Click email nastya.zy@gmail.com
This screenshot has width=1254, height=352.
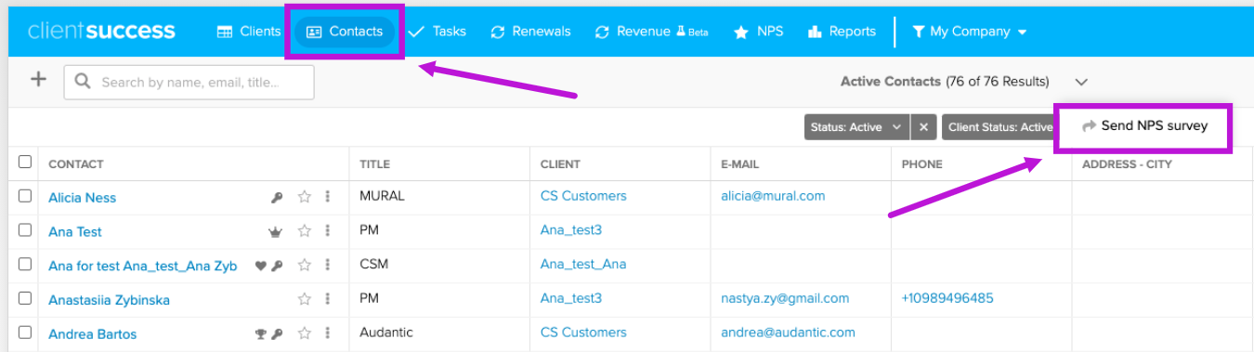click(x=785, y=298)
